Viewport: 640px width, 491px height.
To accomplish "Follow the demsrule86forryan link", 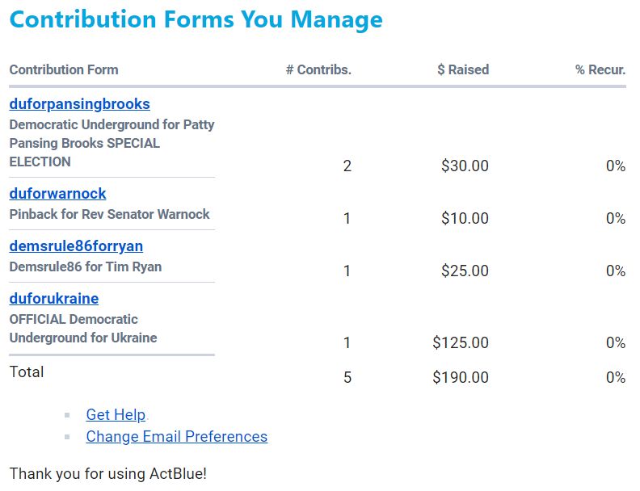I will tap(76, 246).
